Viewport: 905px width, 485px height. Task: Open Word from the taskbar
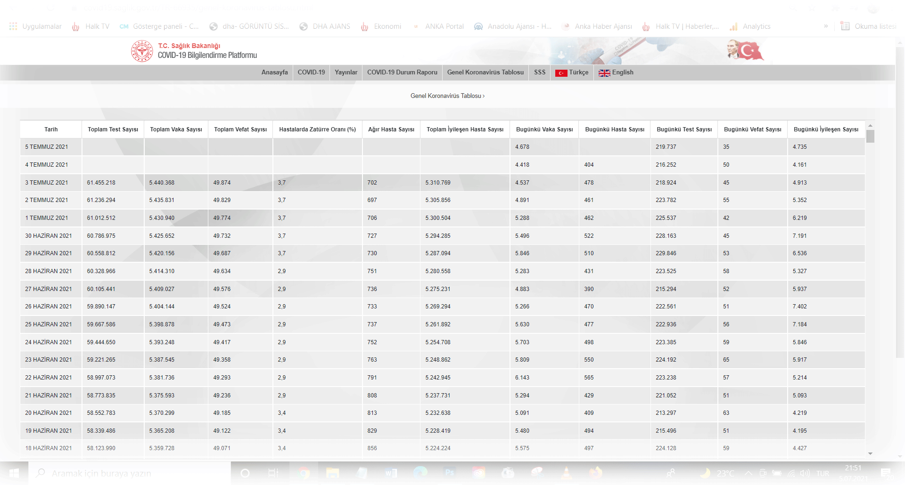[391, 473]
